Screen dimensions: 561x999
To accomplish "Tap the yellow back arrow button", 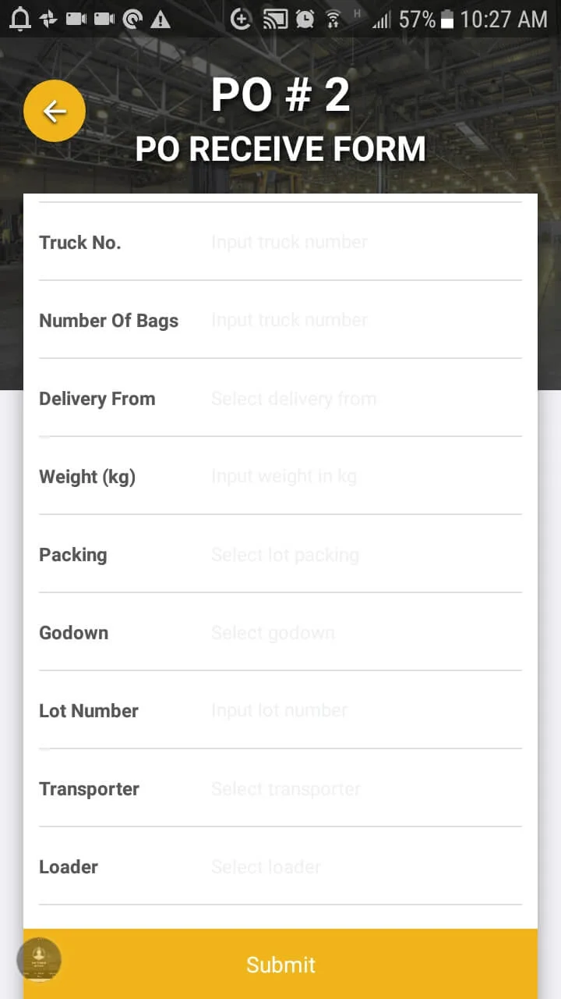I will click(x=55, y=112).
